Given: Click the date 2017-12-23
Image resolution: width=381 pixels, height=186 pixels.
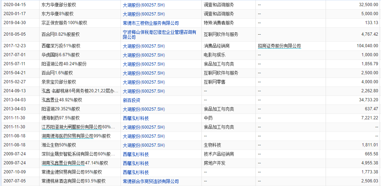Looking at the screenshot, I should click(x=15, y=46).
